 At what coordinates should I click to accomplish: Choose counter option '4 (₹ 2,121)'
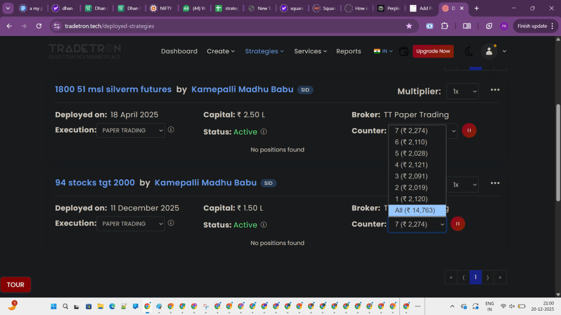(x=411, y=165)
